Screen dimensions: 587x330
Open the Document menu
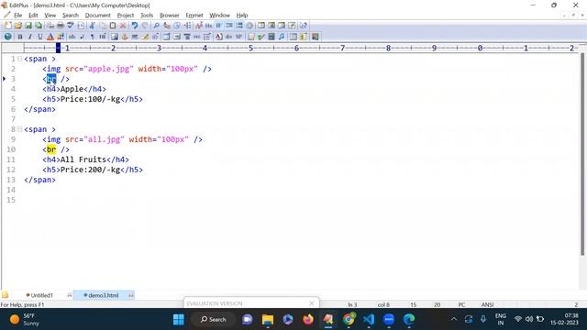tap(98, 16)
